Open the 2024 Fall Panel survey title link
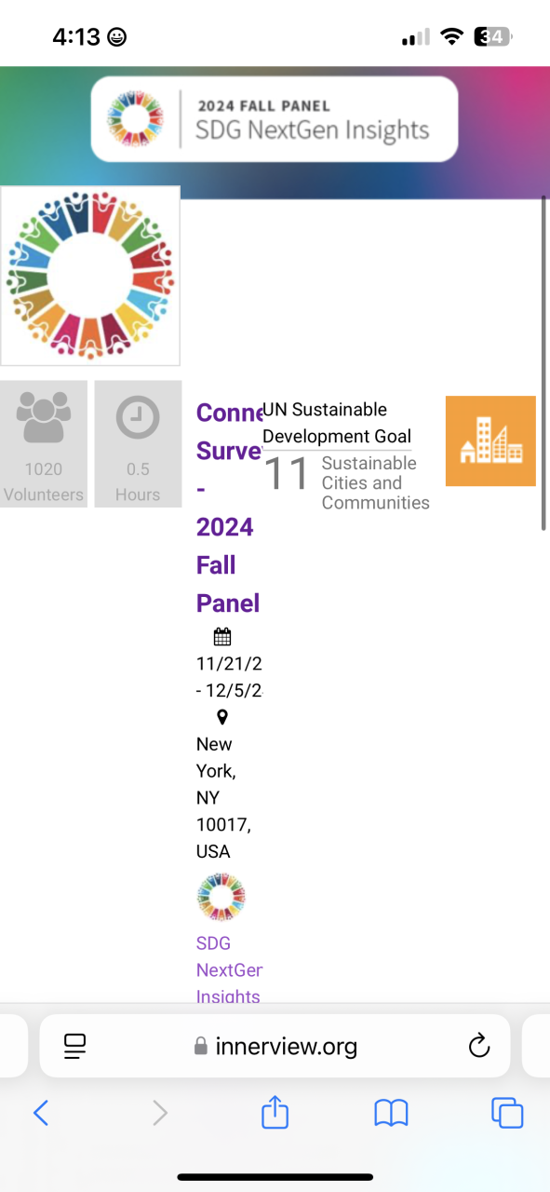Viewport: 550px width, 1192px height. pyautogui.click(x=229, y=508)
